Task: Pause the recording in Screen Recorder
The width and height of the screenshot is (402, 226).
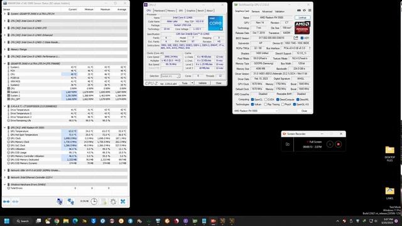Action: click(x=330, y=144)
